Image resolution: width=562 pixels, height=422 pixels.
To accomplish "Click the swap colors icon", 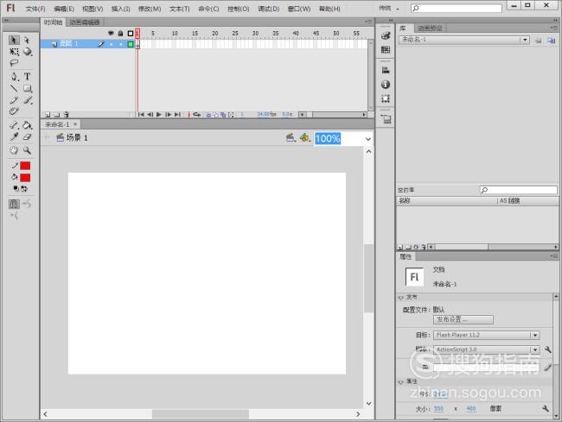I will pos(24,188).
